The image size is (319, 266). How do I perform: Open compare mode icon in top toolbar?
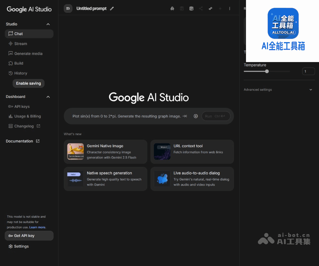(x=191, y=9)
